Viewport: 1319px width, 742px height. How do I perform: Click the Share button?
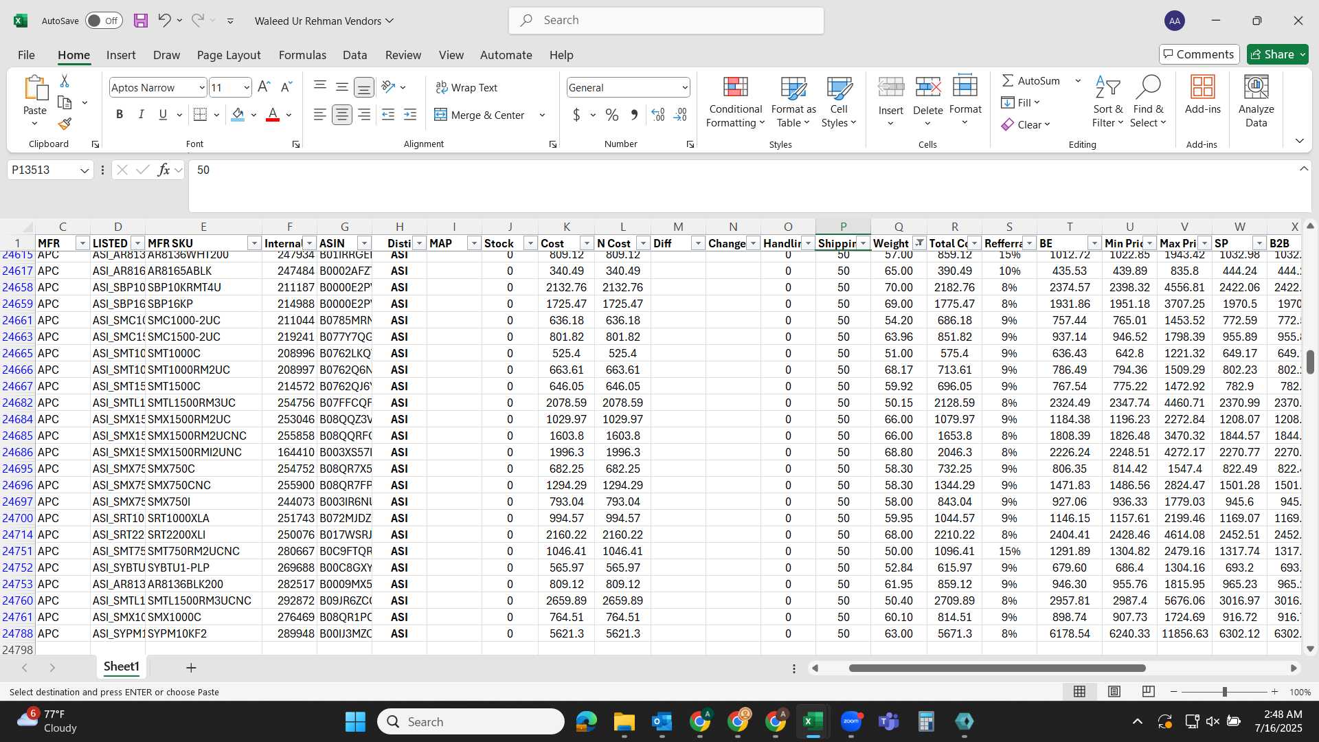click(x=1277, y=54)
